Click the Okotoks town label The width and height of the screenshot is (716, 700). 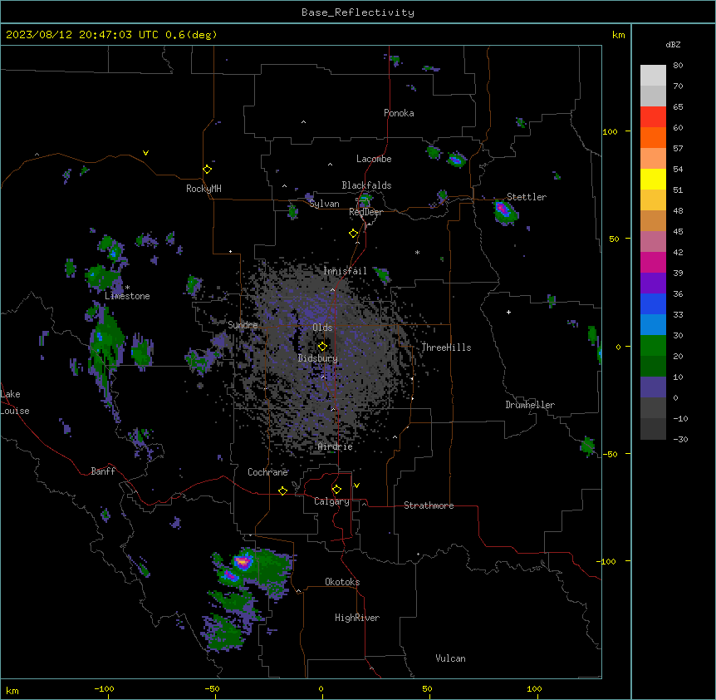point(342,582)
